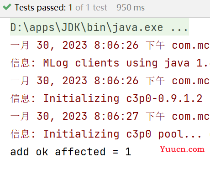Click the 'Initializing c3p0-0.9.1.2' log line
Screen dimensions: 210x174
pyautogui.click(x=106, y=98)
